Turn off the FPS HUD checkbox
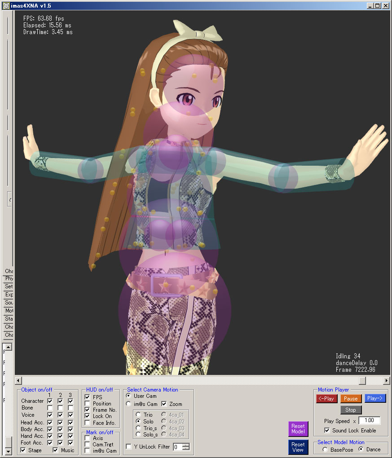The width and height of the screenshot is (392, 458). (x=87, y=397)
